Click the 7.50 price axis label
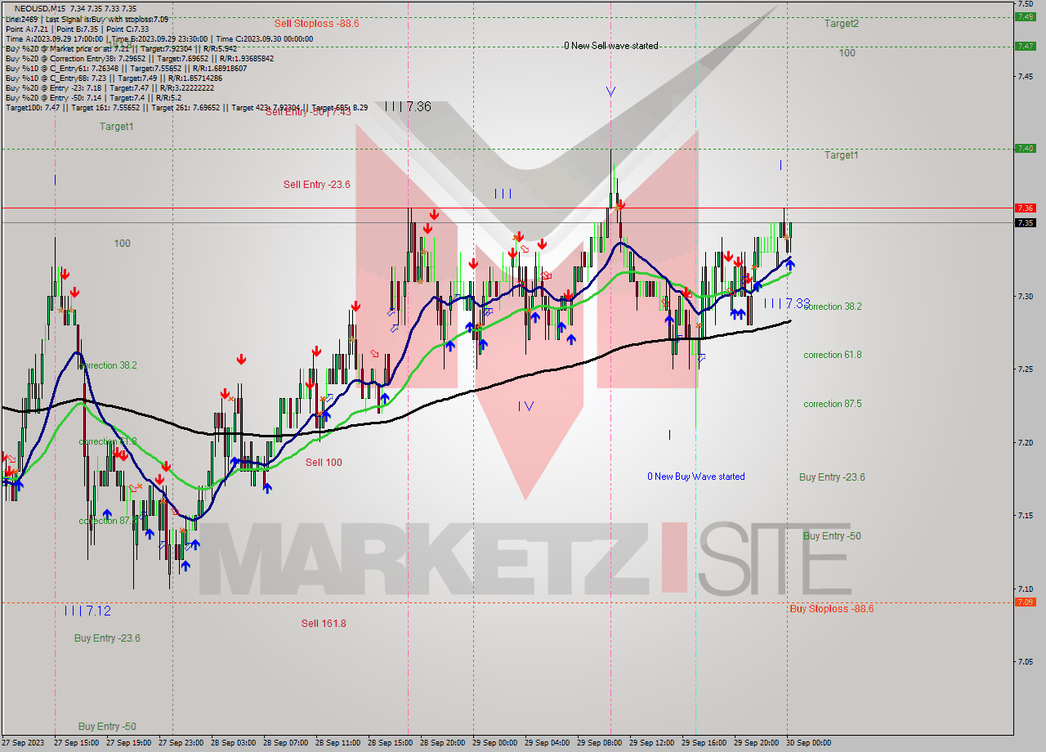The width and height of the screenshot is (1046, 752). click(x=1025, y=3)
